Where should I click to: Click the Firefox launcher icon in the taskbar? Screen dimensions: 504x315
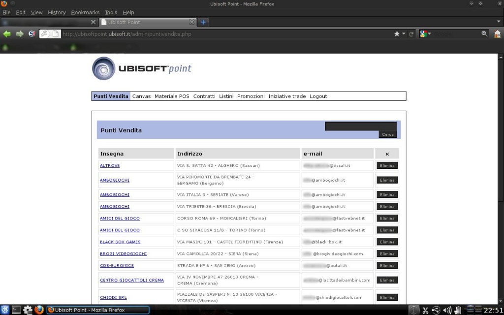coord(39,310)
